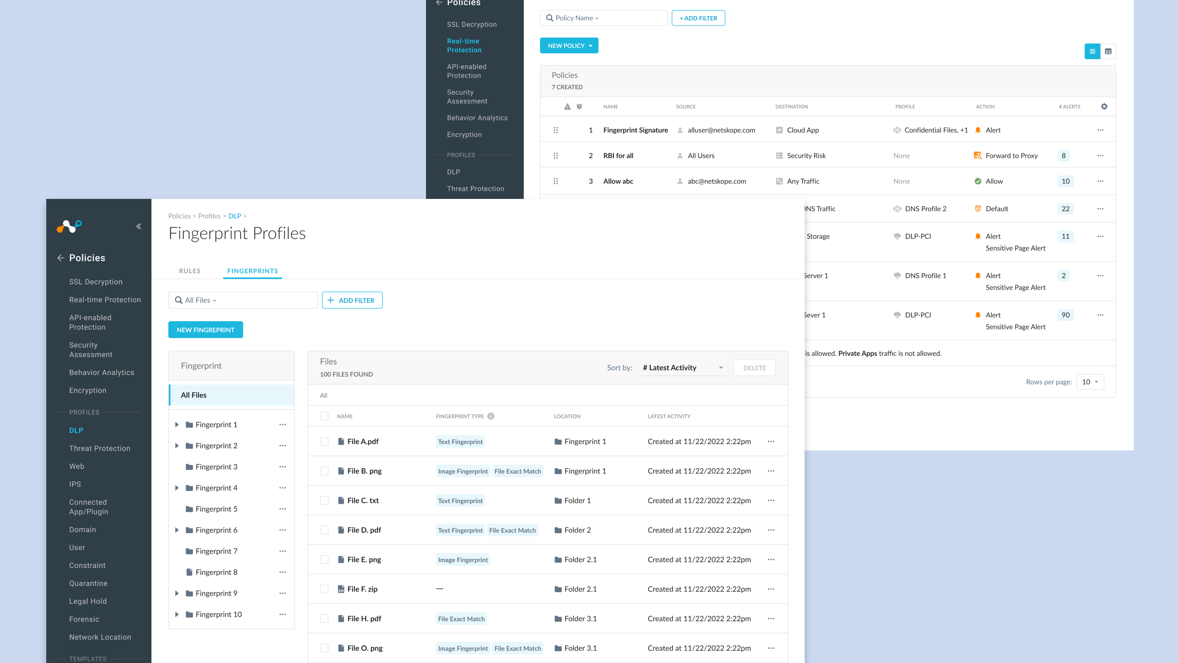This screenshot has height=663, width=1178.
Task: Click the NEW FINGERPRINT button
Action: [205, 329]
